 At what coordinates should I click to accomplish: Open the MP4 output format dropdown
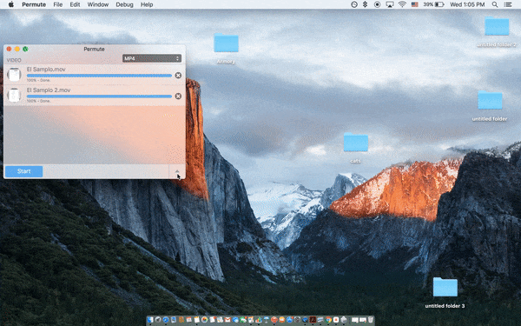click(x=152, y=58)
